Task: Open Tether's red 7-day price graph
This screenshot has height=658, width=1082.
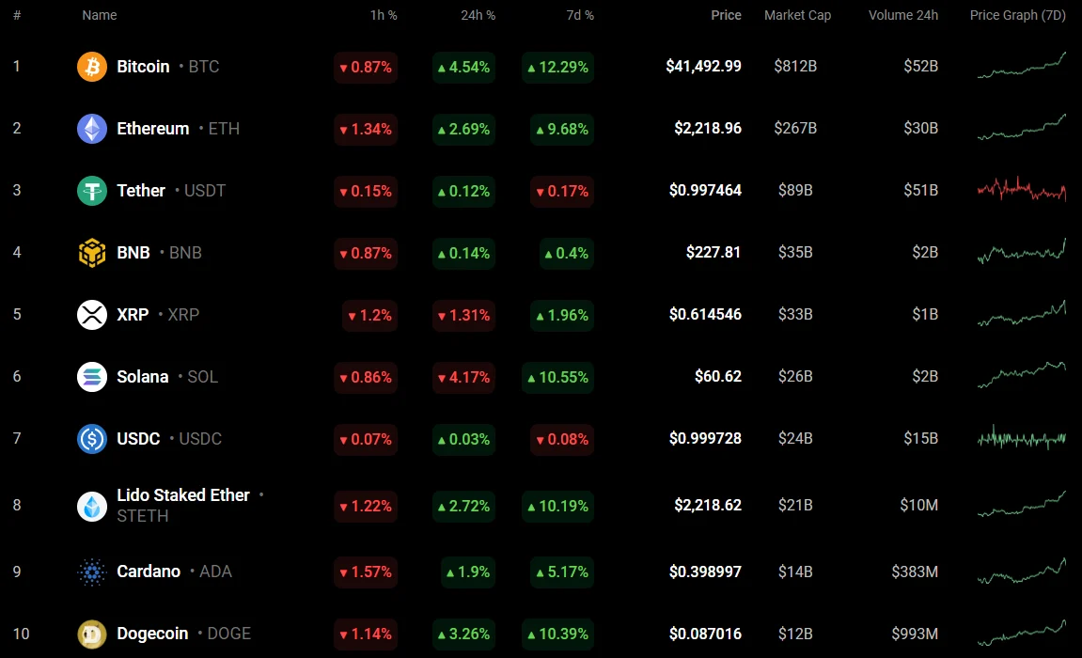Action: (x=1021, y=190)
